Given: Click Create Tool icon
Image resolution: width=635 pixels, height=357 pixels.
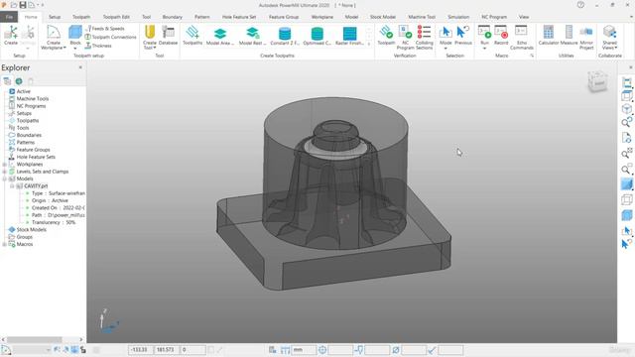Looking at the screenshot, I should [150, 33].
